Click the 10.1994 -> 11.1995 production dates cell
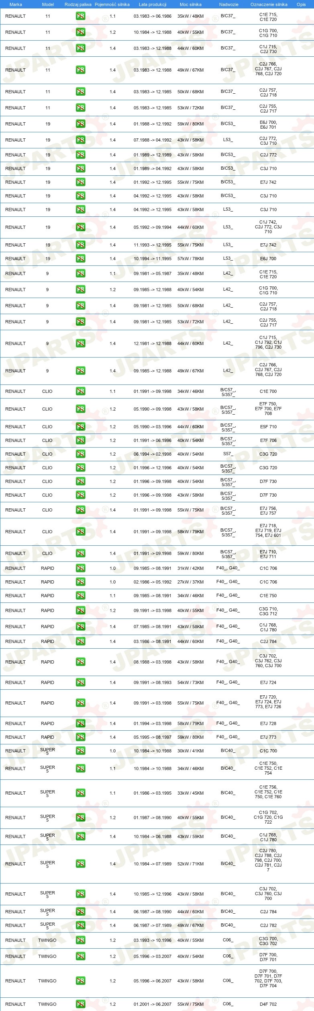 153,259
